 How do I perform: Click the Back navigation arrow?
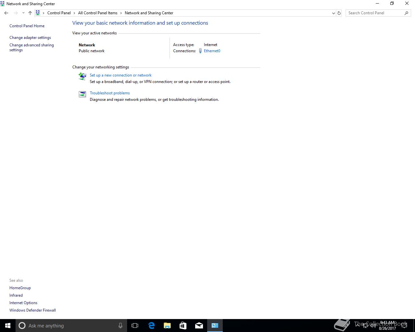[x=6, y=13]
